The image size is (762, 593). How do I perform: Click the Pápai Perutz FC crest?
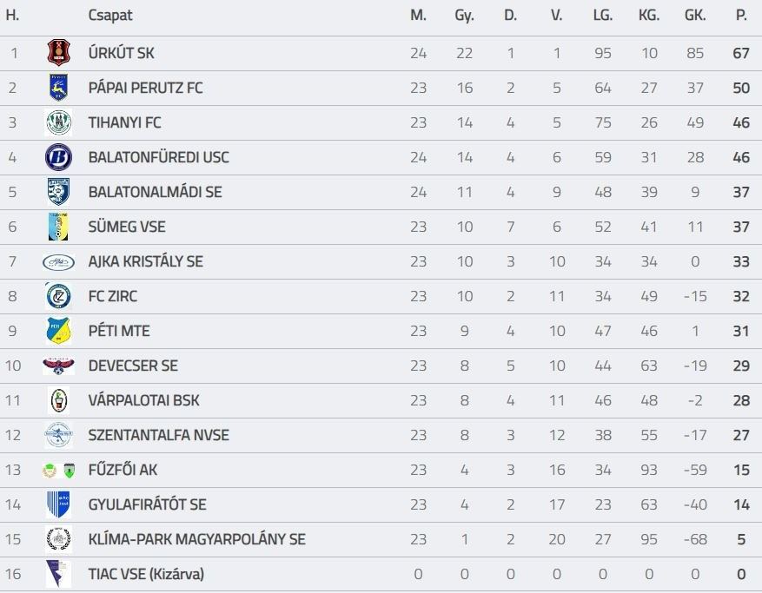pos(58,88)
